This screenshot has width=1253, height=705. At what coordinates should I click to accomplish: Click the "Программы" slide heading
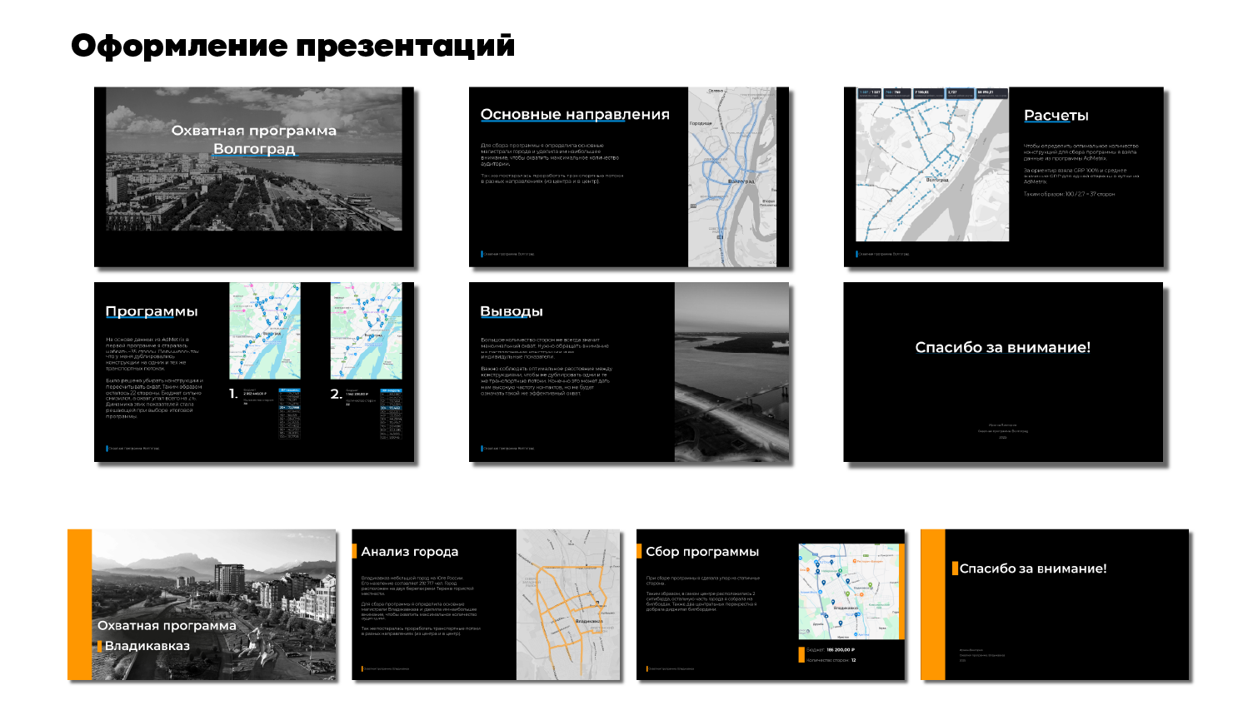click(152, 311)
